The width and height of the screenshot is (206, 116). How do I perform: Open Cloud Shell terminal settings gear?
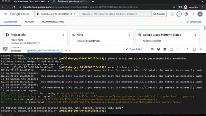158,49
